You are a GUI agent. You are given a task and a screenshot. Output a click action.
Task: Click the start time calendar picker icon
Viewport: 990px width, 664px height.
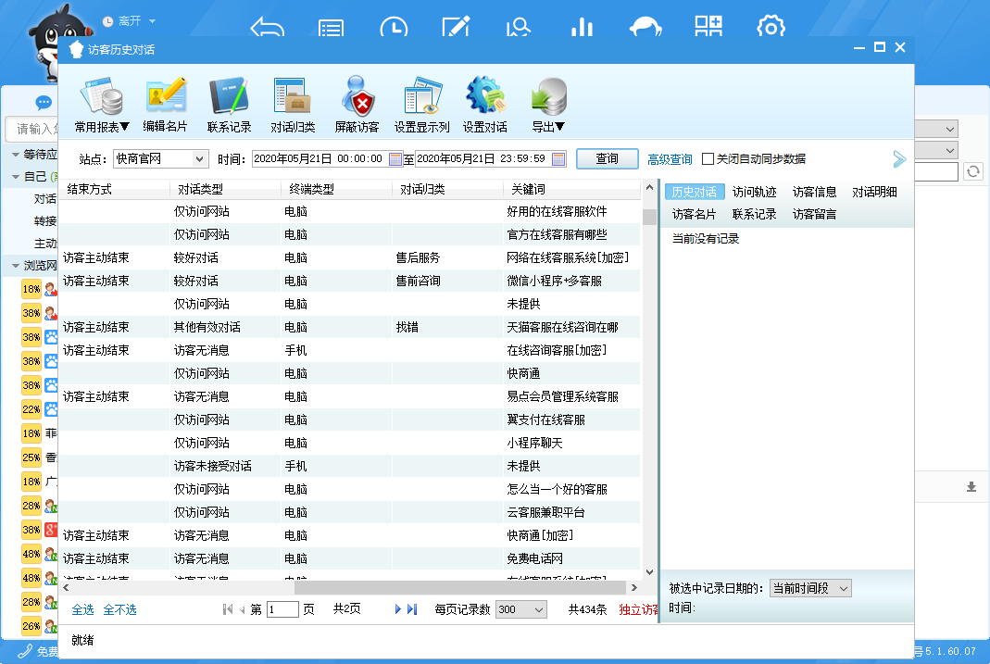(395, 159)
